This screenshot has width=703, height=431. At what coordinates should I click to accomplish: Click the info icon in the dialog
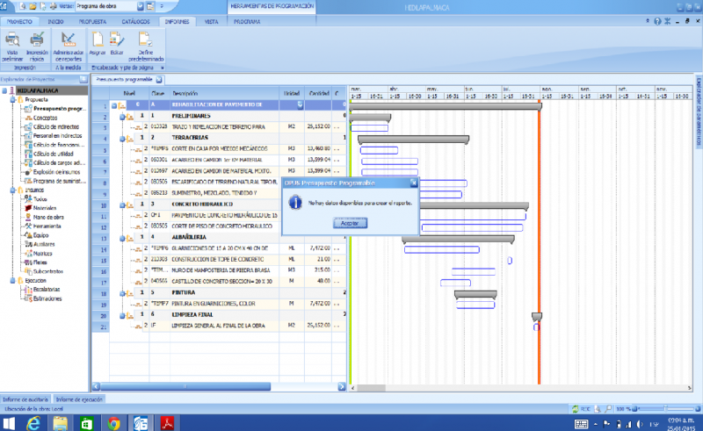pyautogui.click(x=296, y=202)
